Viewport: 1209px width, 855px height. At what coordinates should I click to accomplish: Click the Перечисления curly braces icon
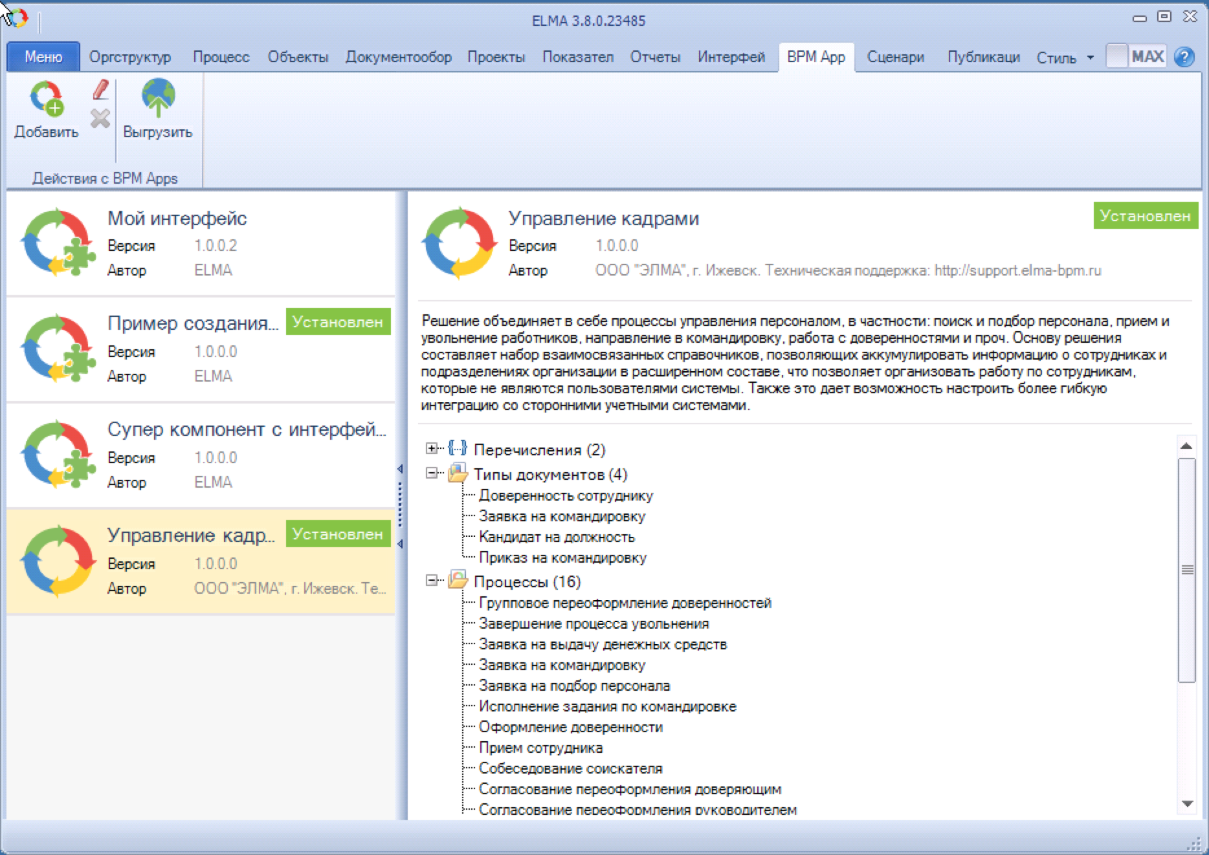tap(457, 448)
